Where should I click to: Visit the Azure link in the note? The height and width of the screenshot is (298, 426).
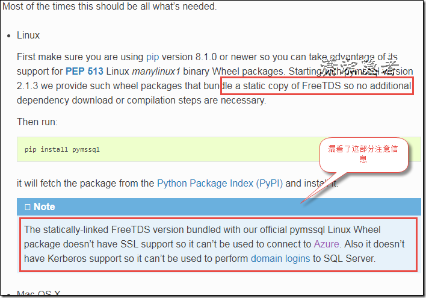[x=326, y=244]
